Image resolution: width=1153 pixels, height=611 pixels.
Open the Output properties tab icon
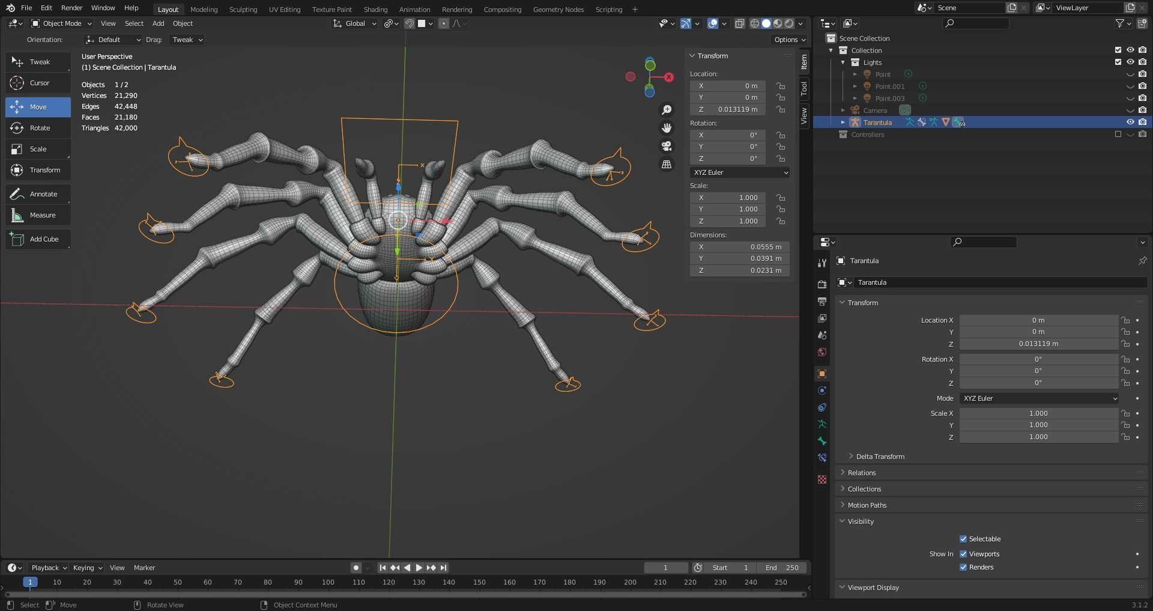(x=822, y=301)
